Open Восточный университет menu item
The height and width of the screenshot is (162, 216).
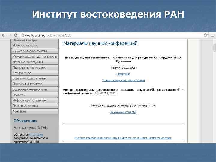click(35, 89)
